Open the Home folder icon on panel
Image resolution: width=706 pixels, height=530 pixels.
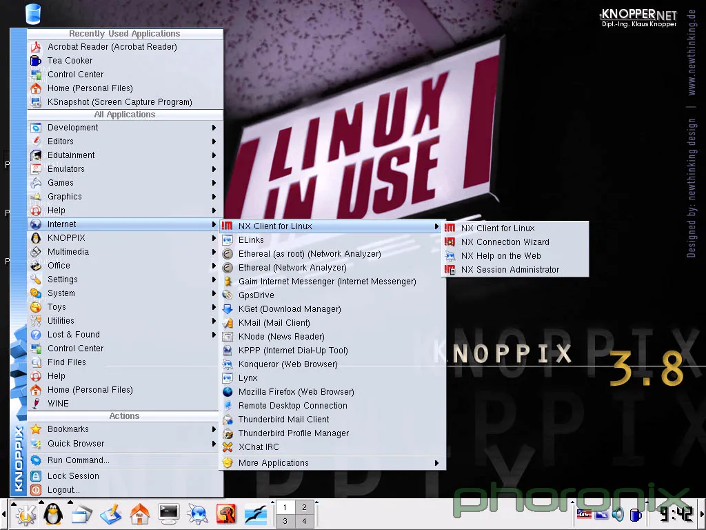tap(139, 514)
